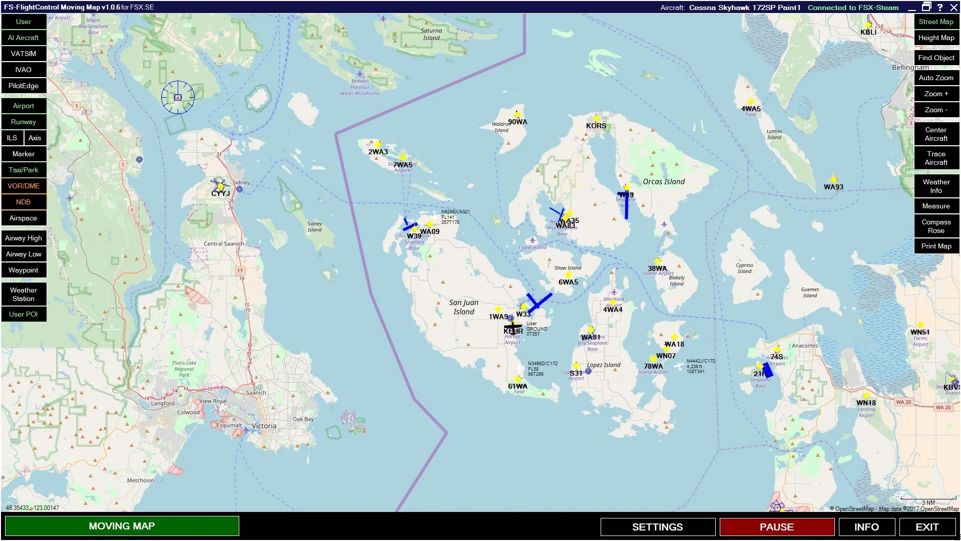Screen dimensions: 961x541
Task: Switch to Height Map view
Action: point(936,38)
